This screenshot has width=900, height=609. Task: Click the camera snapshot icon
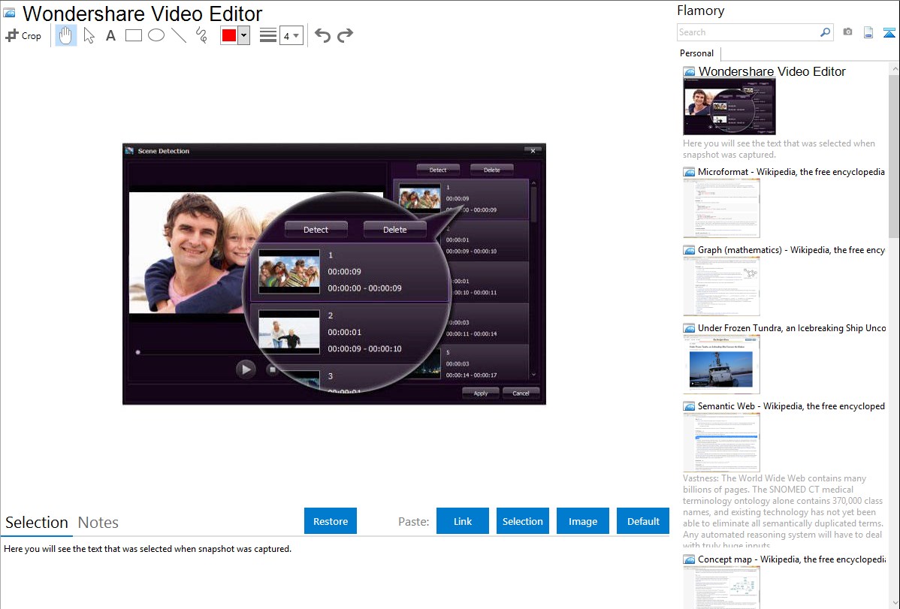click(x=847, y=32)
